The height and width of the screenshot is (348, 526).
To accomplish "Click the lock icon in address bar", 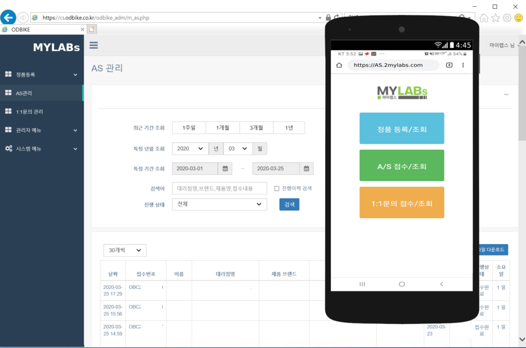I will click(328, 17).
